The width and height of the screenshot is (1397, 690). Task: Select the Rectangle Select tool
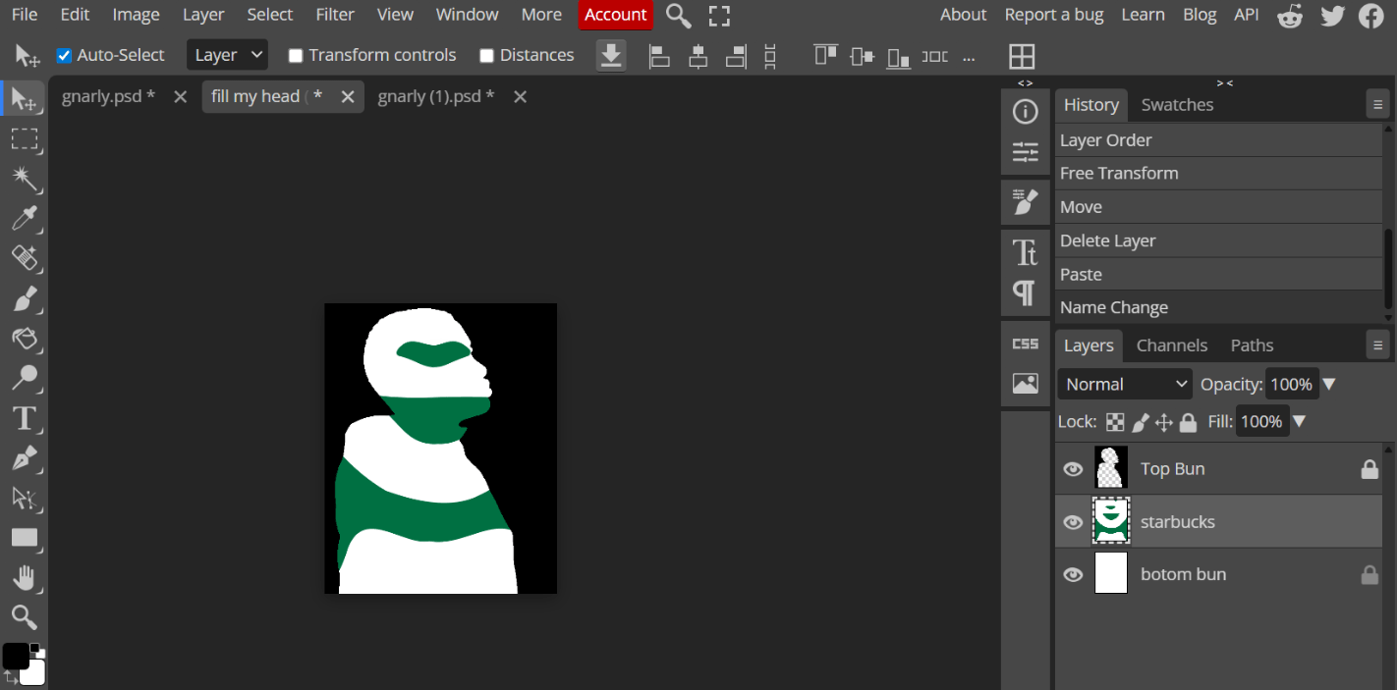click(24, 139)
